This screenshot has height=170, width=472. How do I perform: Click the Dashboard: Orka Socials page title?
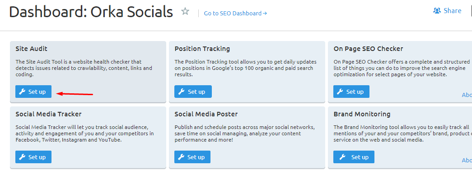[91, 12]
